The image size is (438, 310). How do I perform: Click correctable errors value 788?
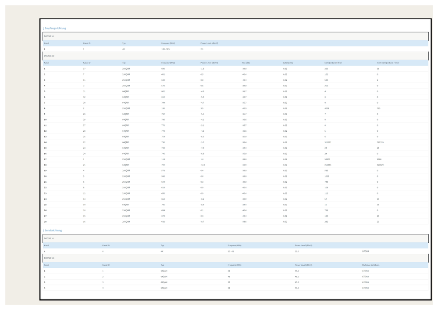pyautogui.click(x=326, y=210)
